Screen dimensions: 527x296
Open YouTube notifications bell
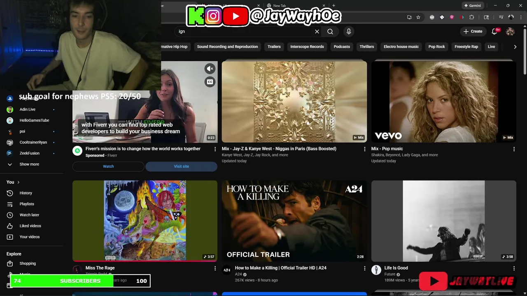point(495,31)
